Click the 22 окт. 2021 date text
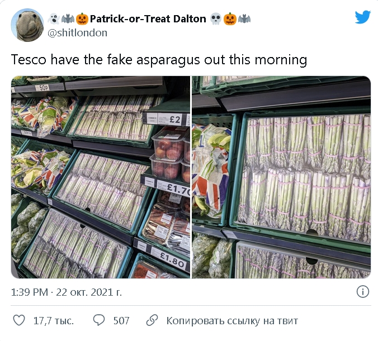The width and height of the screenshot is (378, 341). coord(89,292)
